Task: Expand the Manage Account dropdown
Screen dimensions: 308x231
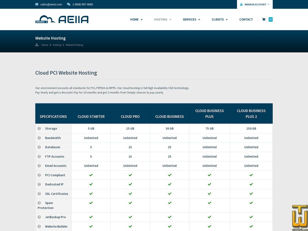Action: click(x=255, y=5)
